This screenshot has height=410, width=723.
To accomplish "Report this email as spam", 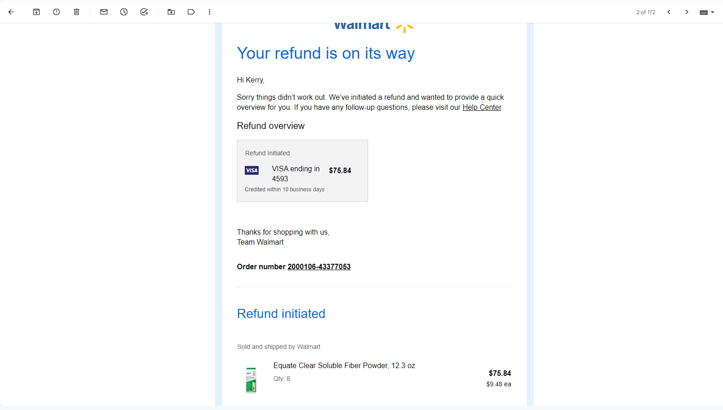I will (56, 12).
